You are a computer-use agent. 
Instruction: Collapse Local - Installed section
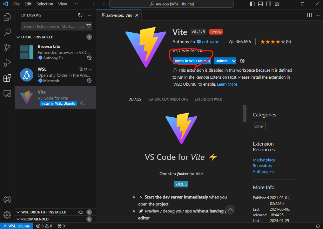tap(18, 37)
